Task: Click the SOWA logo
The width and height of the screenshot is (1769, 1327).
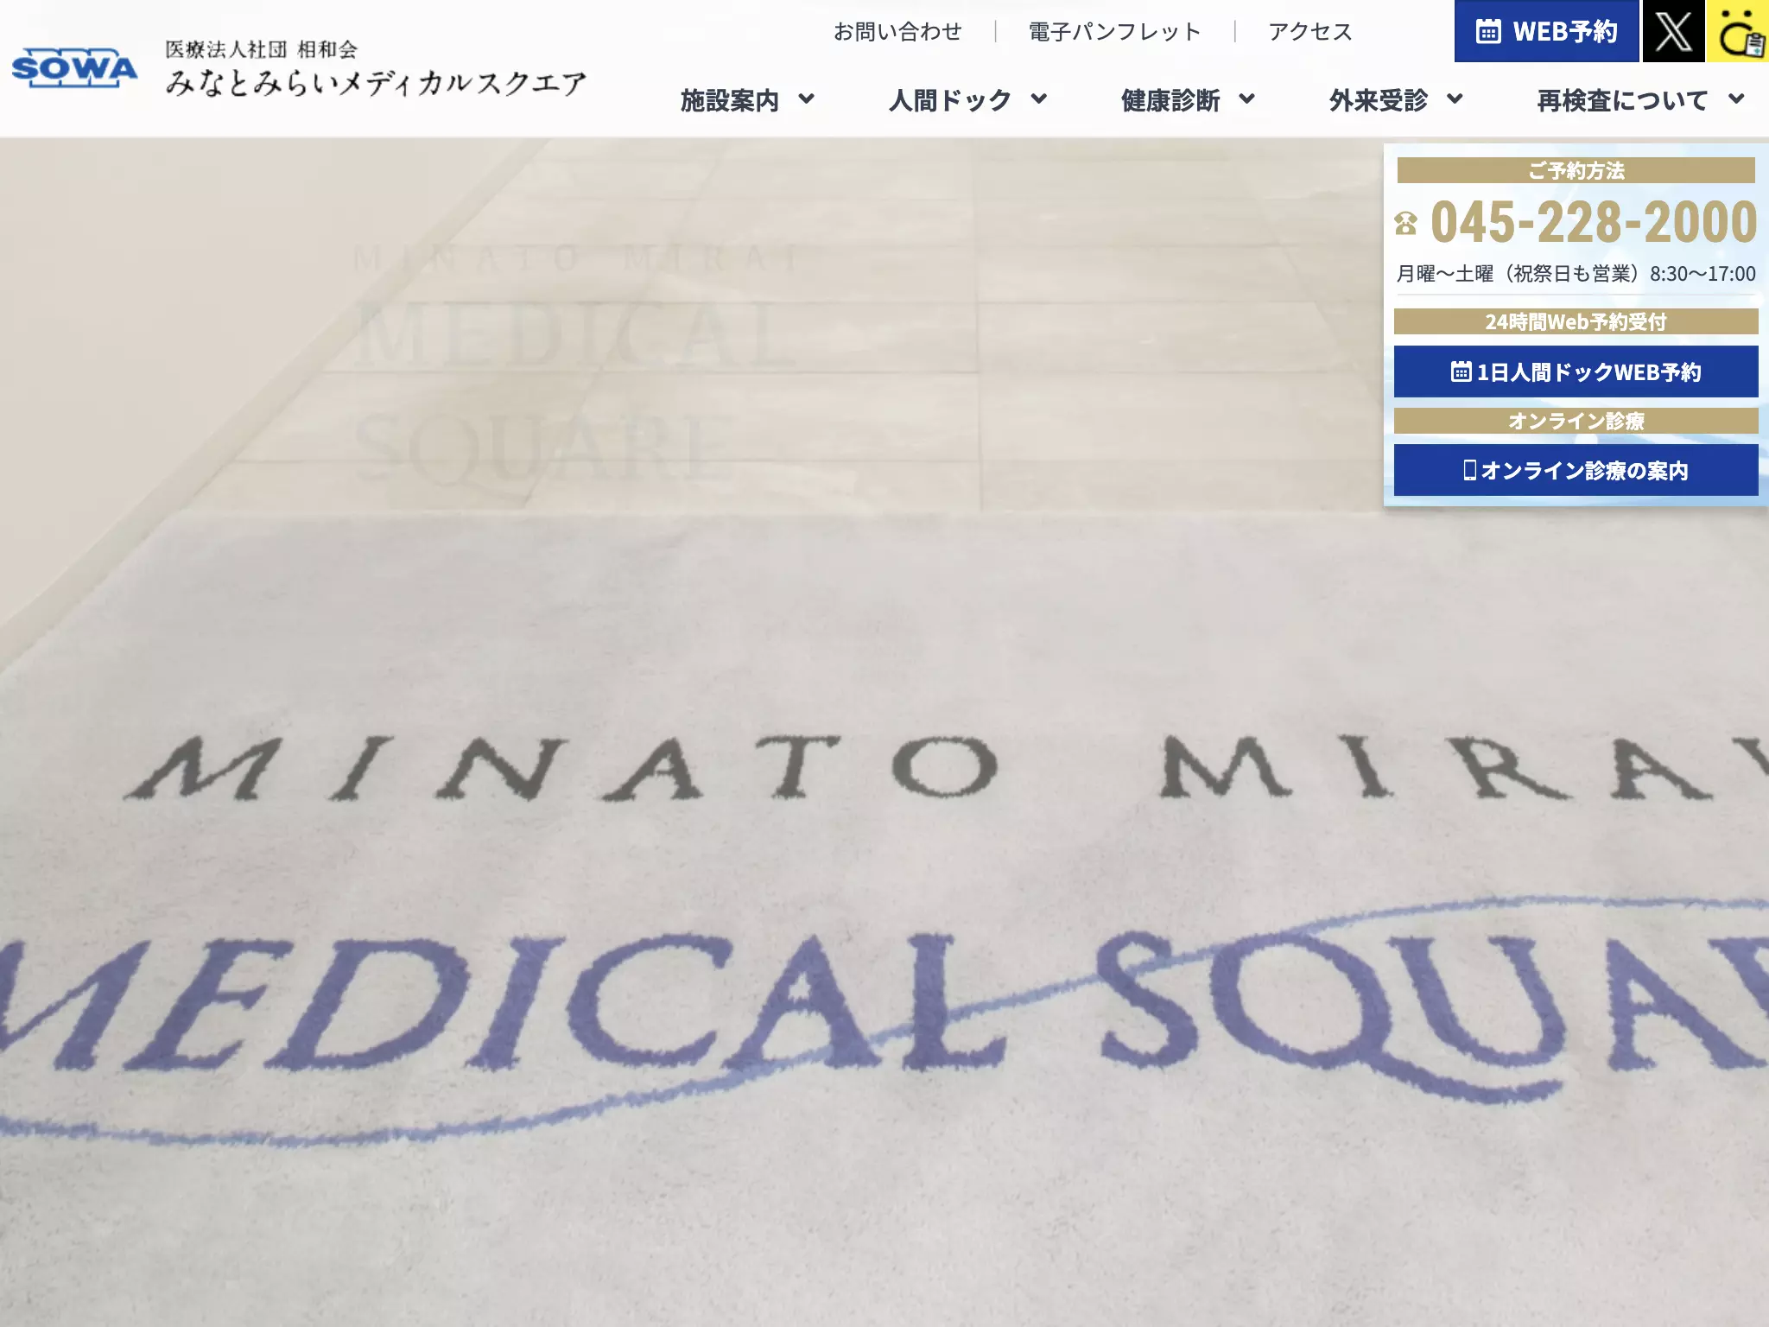Action: click(74, 67)
